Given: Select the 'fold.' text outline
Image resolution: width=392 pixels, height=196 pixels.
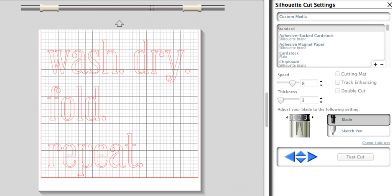Looking at the screenshot, I should [76, 103].
